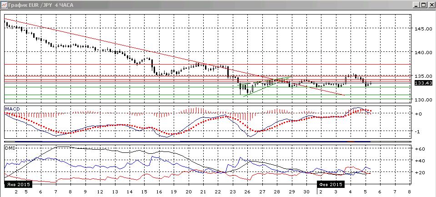This screenshot has height=197, width=436.
Task: Click the +0 MACD scale label
Action: 419,114
